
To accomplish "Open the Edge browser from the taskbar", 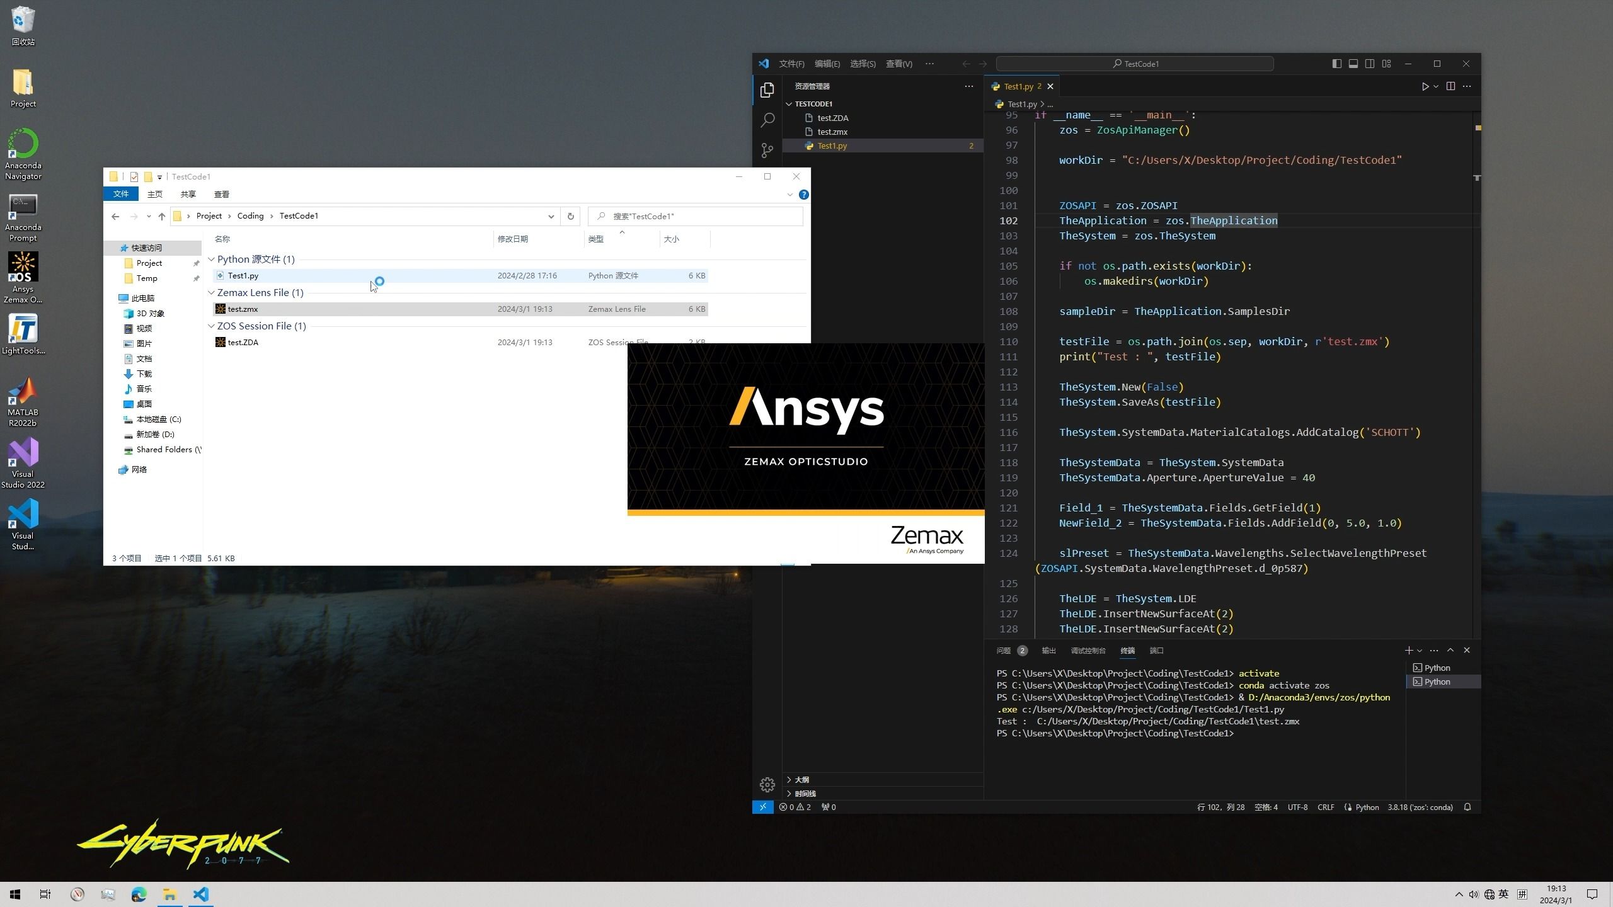I will point(139,894).
